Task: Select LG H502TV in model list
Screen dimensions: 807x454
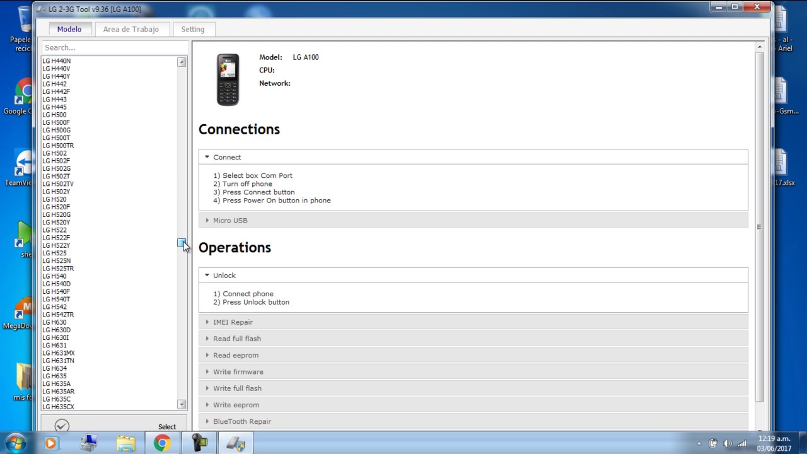Action: (x=58, y=184)
